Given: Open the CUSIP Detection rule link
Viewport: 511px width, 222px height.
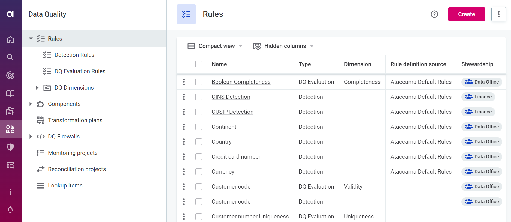Looking at the screenshot, I should (232, 112).
